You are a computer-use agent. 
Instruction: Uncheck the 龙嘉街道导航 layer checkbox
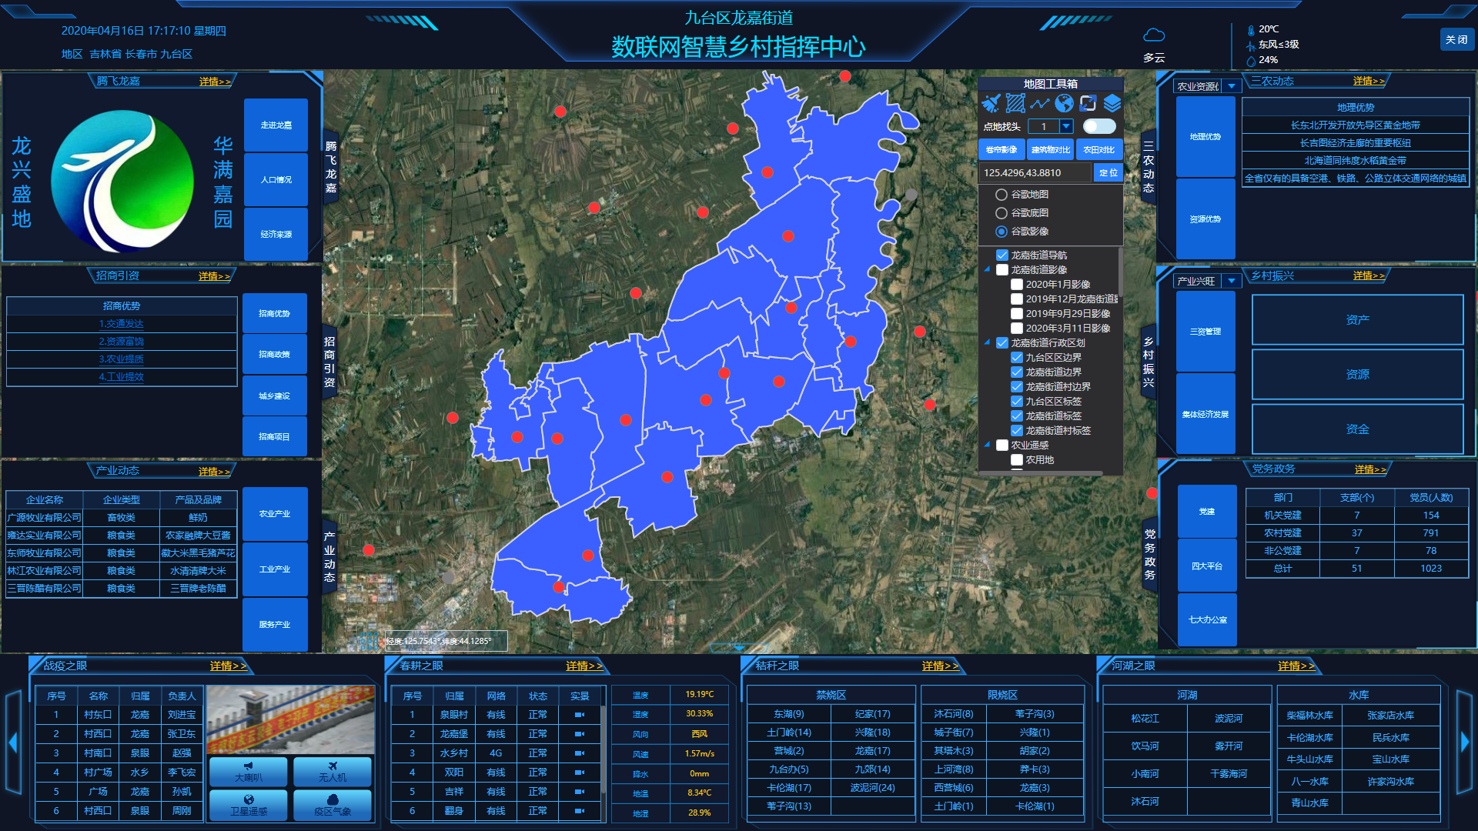1002,255
